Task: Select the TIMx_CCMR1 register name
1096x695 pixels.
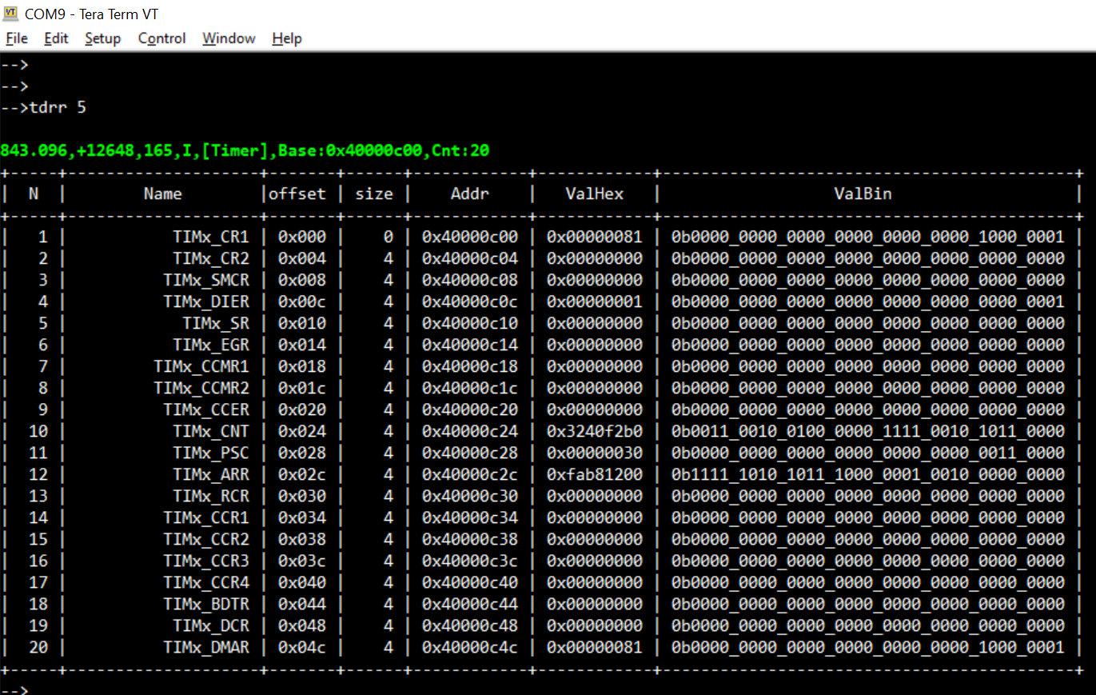Action: click(201, 366)
